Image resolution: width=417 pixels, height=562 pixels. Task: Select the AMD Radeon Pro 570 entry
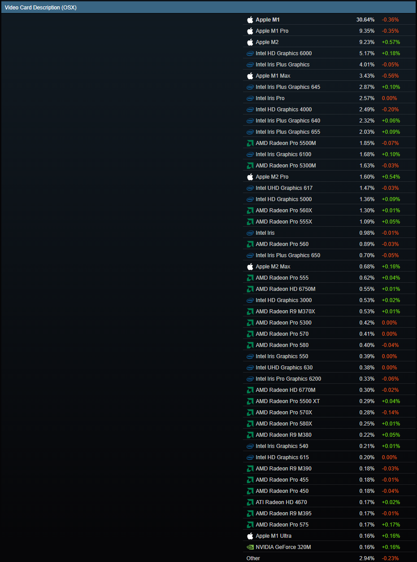point(282,334)
